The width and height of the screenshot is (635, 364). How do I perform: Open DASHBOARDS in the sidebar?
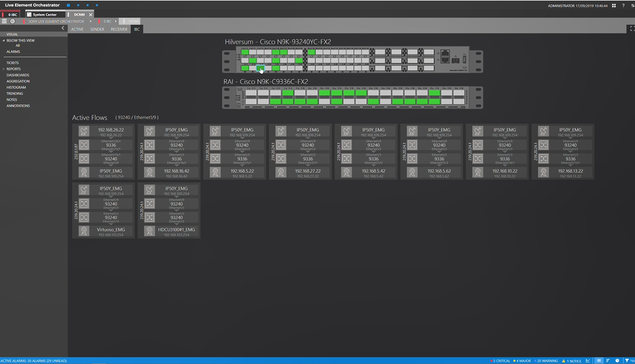pos(18,75)
